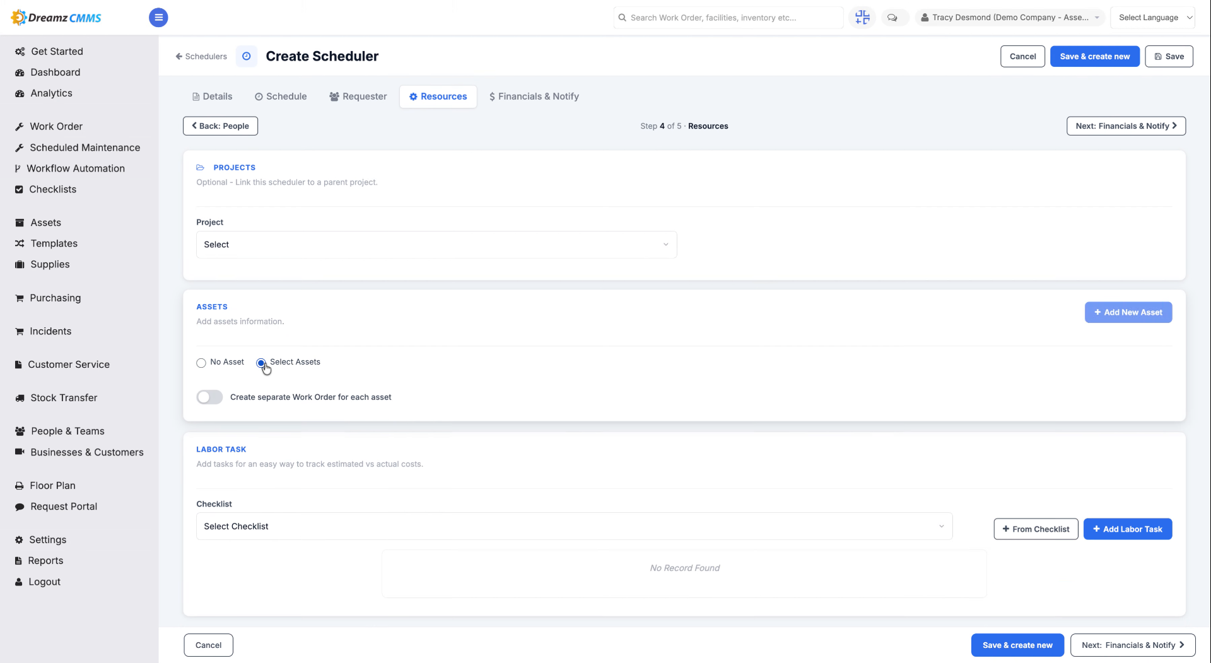The height and width of the screenshot is (663, 1211).
Task: Go to Financials & Notify tab
Action: pyautogui.click(x=534, y=97)
